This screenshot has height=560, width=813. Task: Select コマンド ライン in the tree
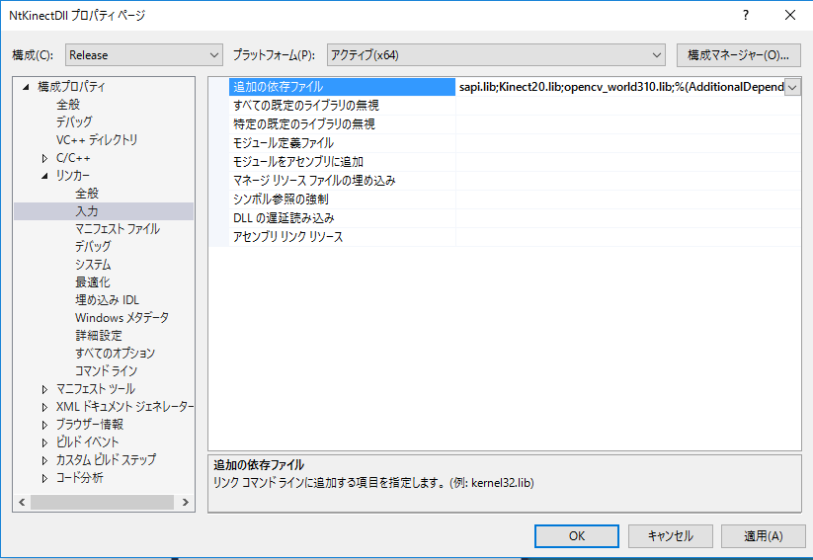107,371
